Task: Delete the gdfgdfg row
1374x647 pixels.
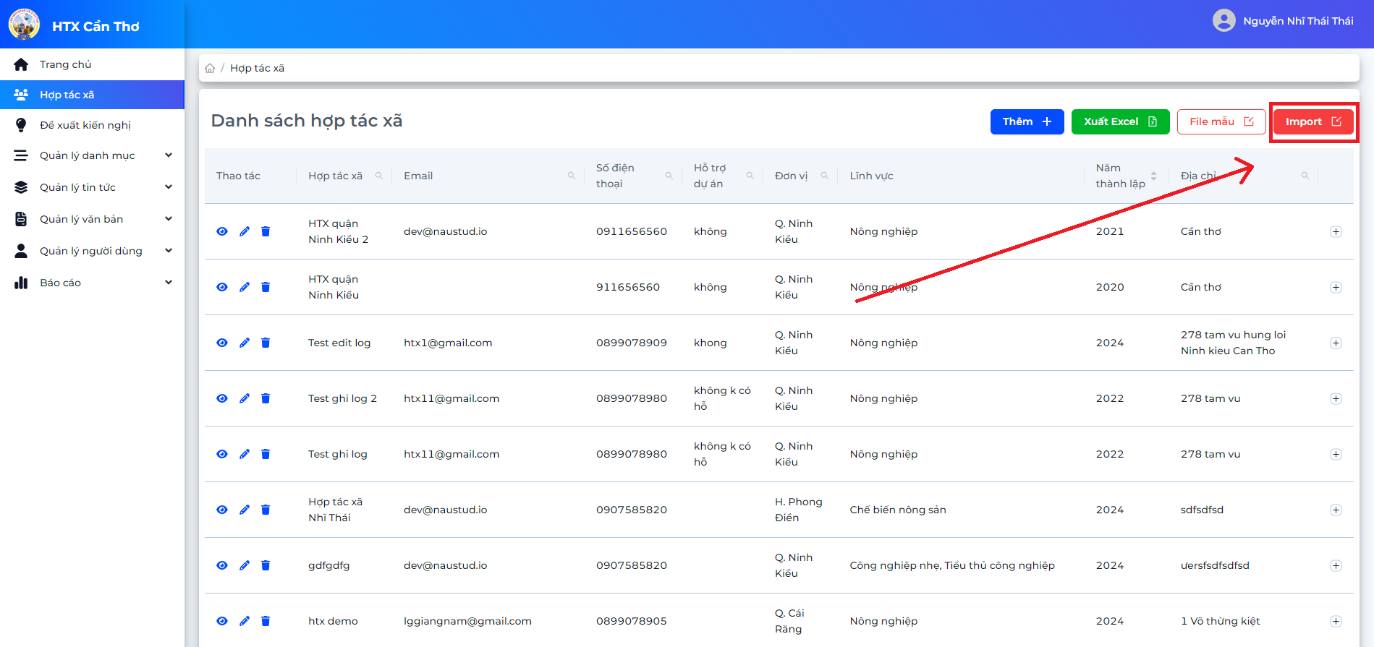Action: point(266,565)
